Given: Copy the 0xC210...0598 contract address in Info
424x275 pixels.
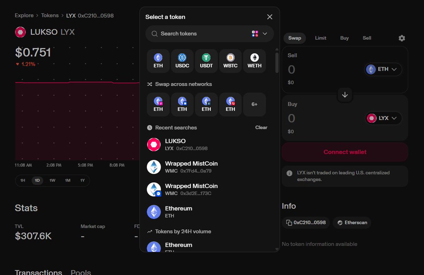Looking at the screenshot, I should click(306, 223).
